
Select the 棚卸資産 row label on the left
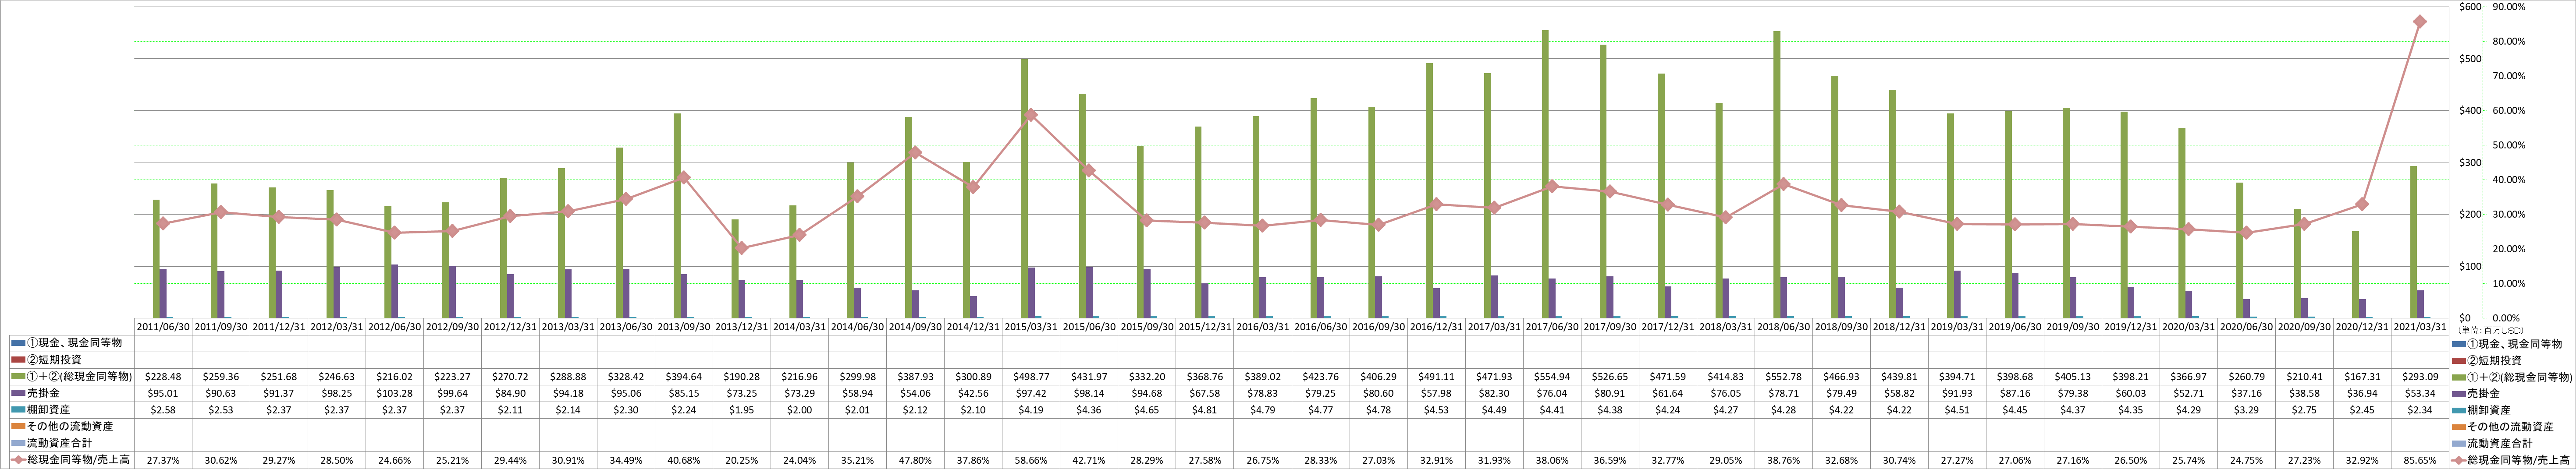click(49, 410)
